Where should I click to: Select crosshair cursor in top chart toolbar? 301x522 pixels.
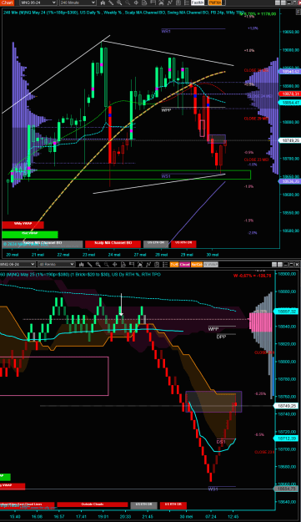(x=136, y=3)
